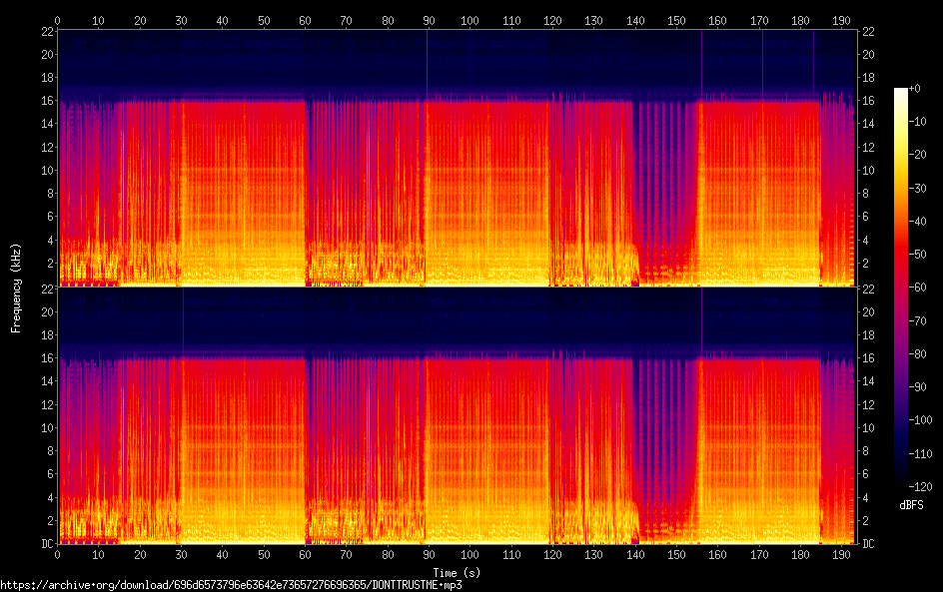Click the white top of the color scale bar
The height and width of the screenshot is (592, 943).
(901, 92)
